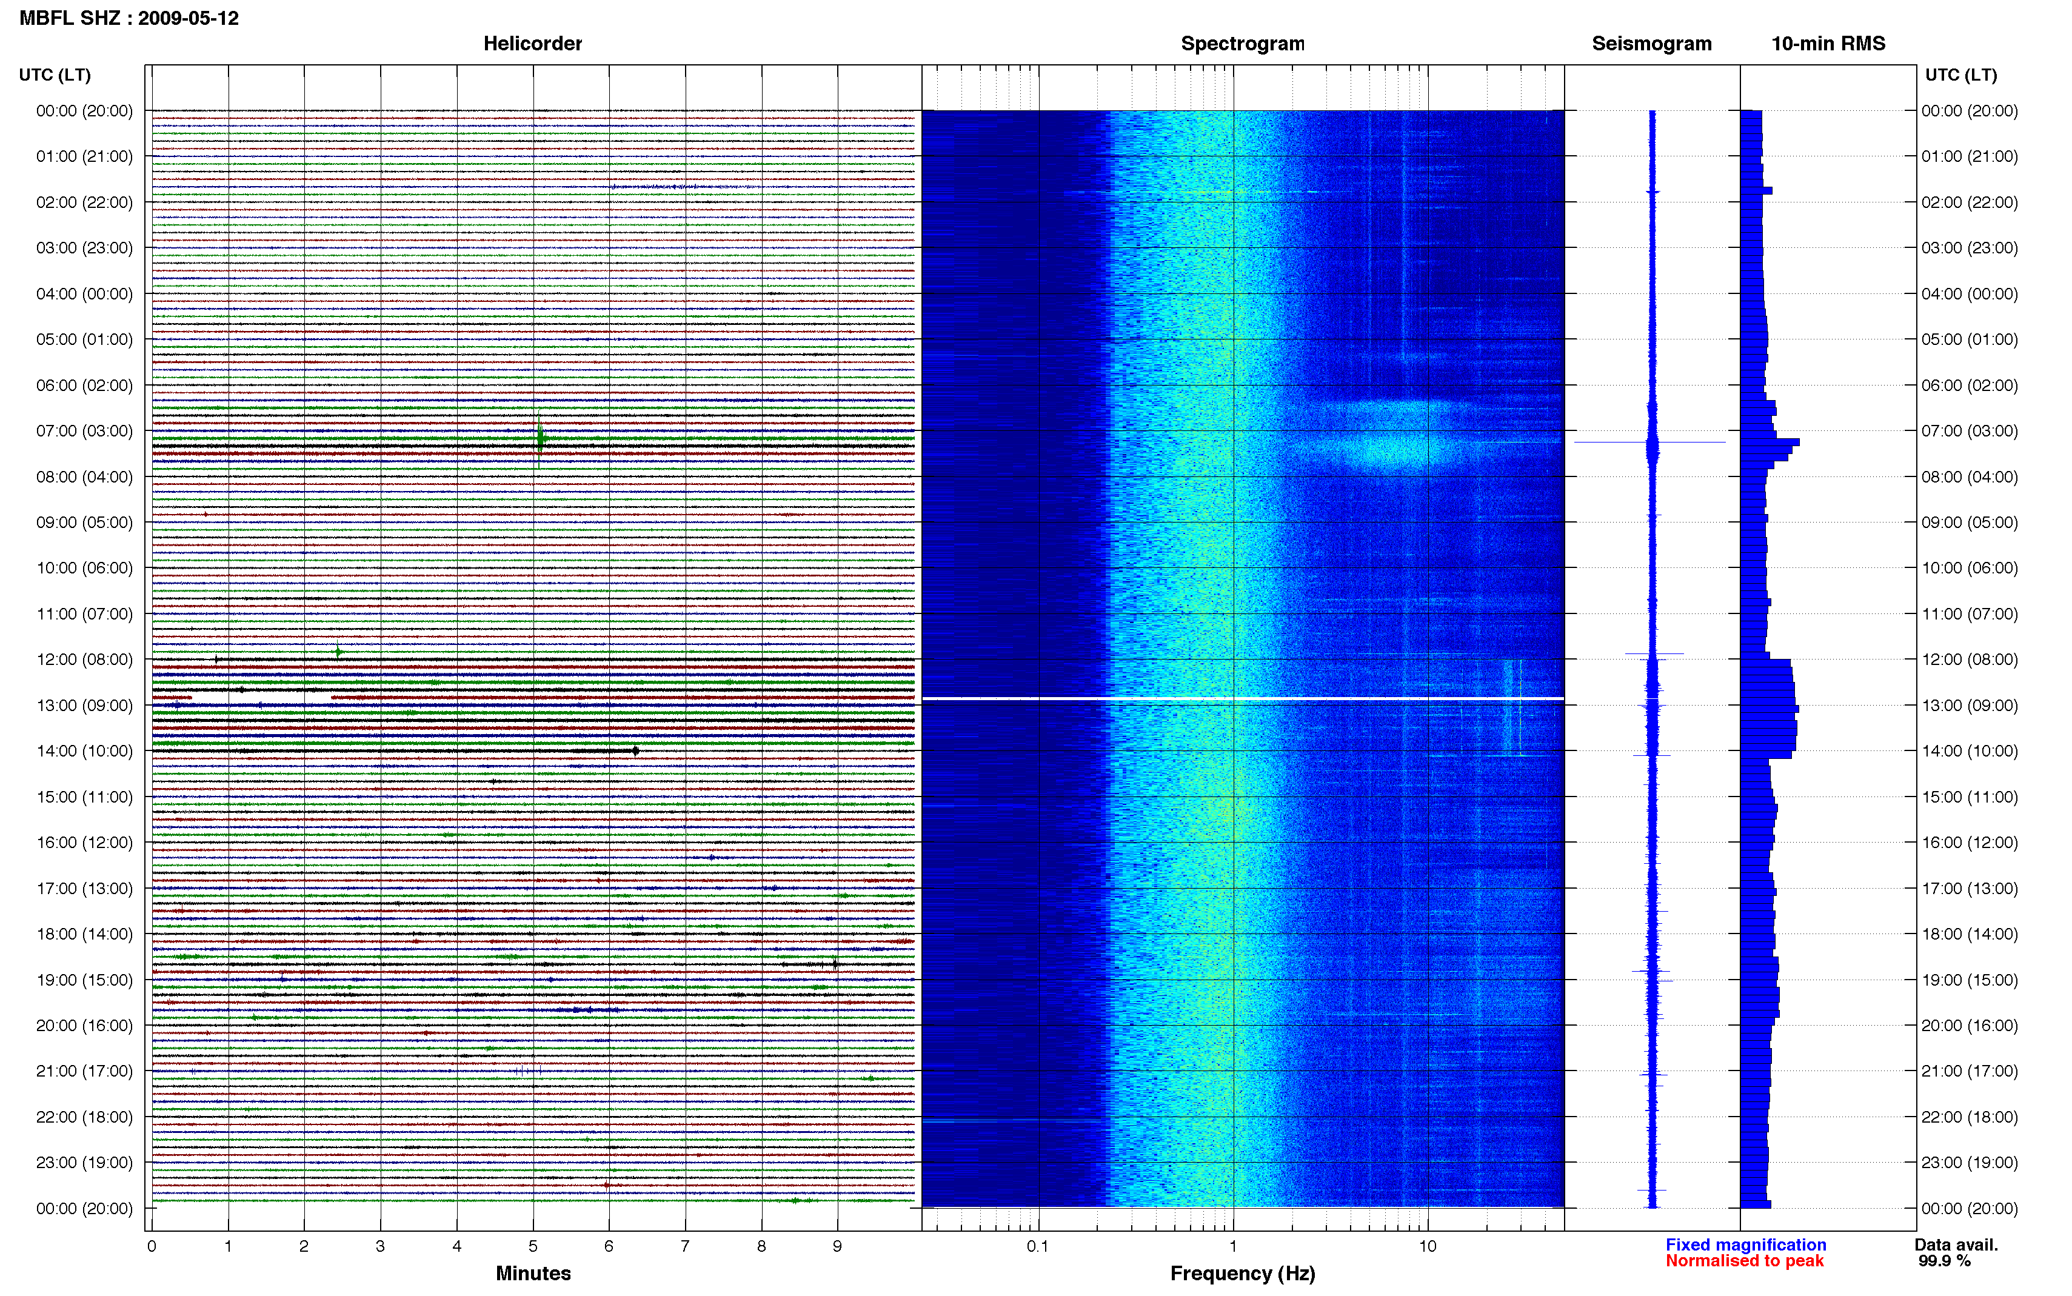Click the RMS peak bar at 13:00
2072x1296 pixels.
coord(1770,709)
